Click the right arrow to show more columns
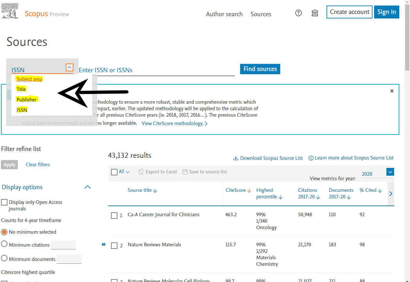This screenshot has height=282, width=410. point(391,194)
